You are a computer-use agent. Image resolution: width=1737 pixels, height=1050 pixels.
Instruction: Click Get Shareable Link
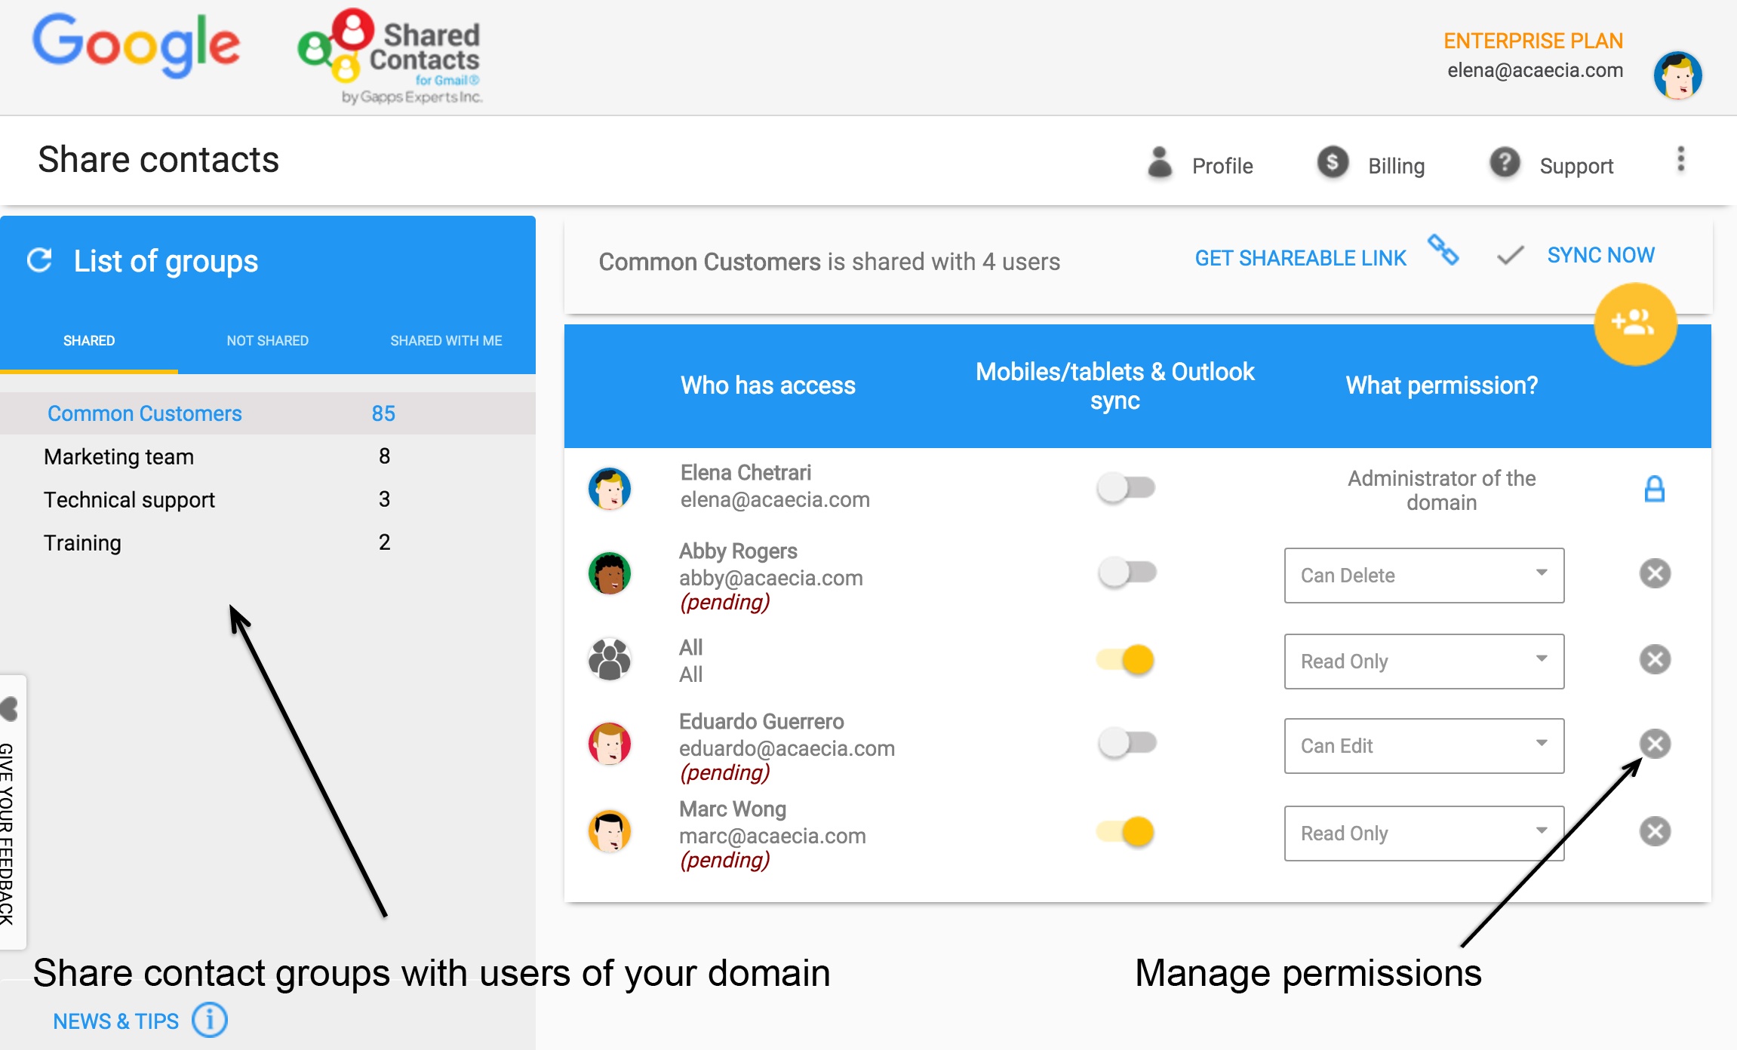pyautogui.click(x=1300, y=259)
